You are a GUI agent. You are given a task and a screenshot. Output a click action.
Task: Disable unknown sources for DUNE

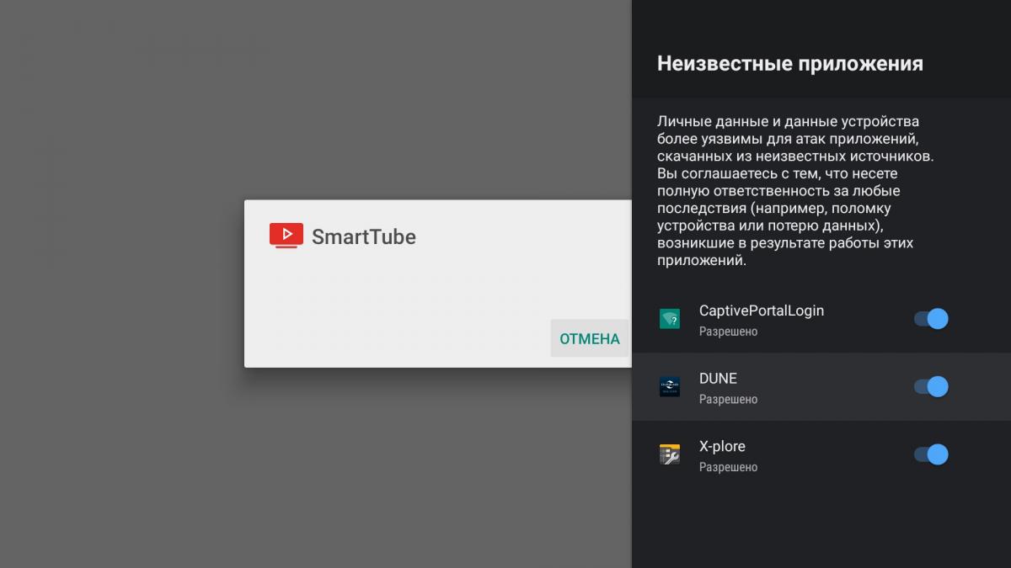tap(931, 386)
